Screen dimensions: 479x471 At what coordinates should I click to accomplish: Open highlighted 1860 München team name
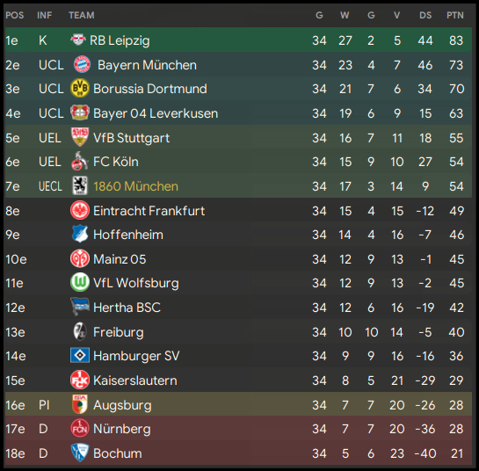135,186
